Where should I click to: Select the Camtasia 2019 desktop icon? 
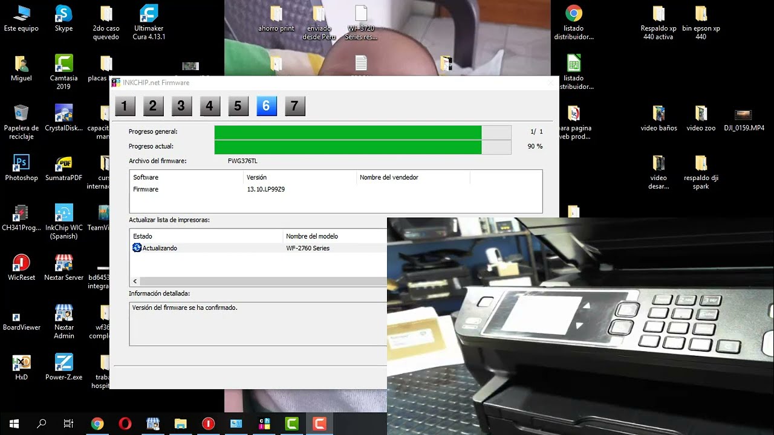tap(63, 72)
